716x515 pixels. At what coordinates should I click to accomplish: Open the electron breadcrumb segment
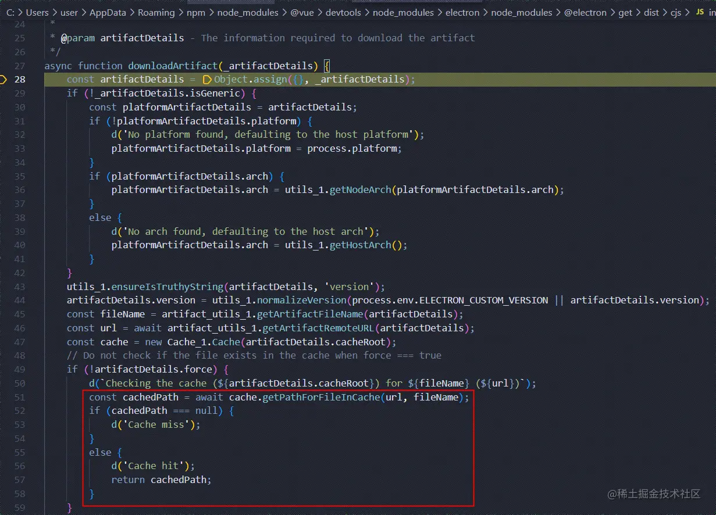(x=462, y=12)
